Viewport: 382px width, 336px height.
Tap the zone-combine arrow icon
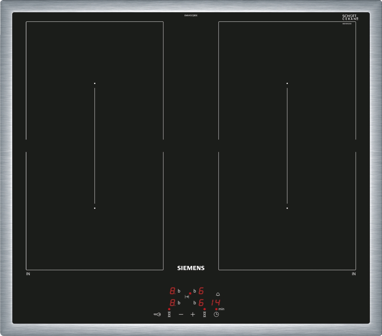click(x=187, y=297)
